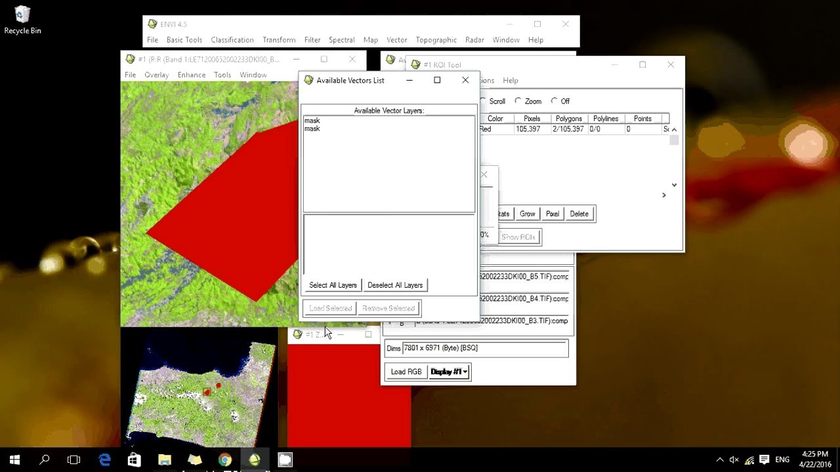840x472 pixels.
Task: Click the Remove Selected button
Action: click(x=388, y=308)
